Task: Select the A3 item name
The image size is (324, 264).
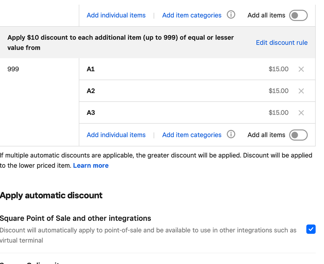Action: pyautogui.click(x=91, y=113)
